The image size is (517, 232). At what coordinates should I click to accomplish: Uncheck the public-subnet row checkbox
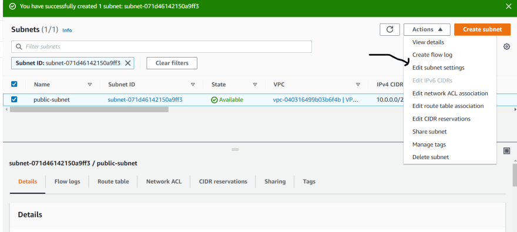[x=14, y=99]
